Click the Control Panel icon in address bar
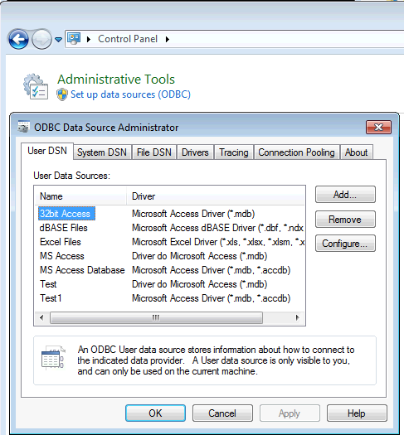404x435 pixels. pyautogui.click(x=74, y=39)
